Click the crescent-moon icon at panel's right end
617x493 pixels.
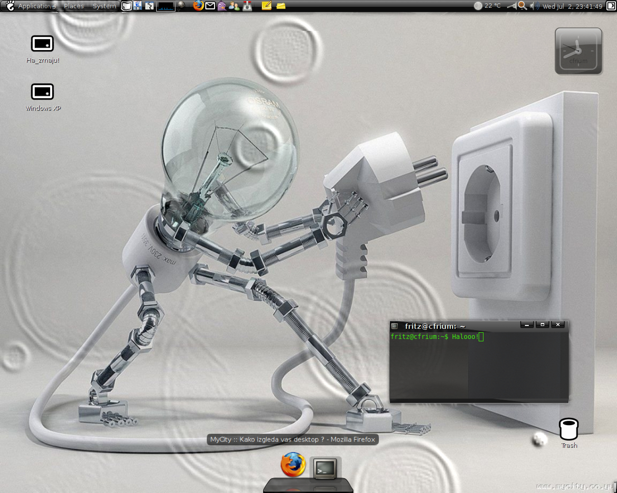611,6
